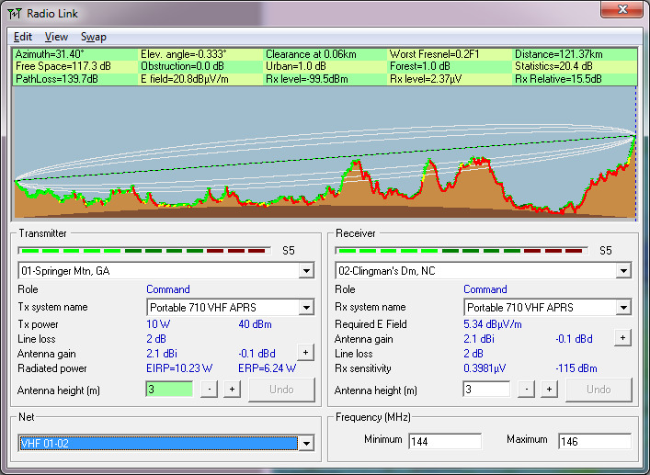Image resolution: width=650 pixels, height=475 pixels.
Task: Decrease receiver antenna height with minus
Action: click(x=527, y=390)
